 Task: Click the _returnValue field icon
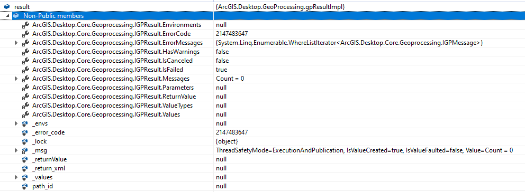click(25, 159)
